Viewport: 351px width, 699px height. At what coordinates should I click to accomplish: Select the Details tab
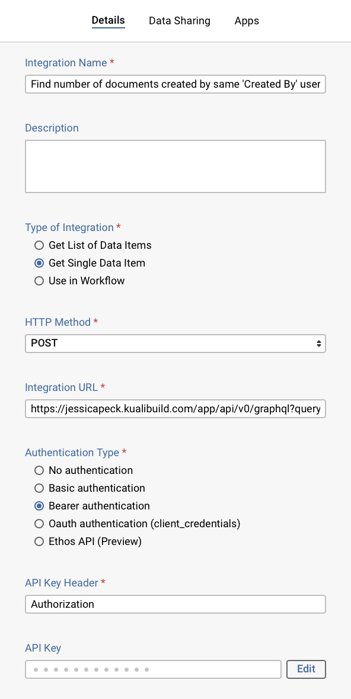pos(109,20)
